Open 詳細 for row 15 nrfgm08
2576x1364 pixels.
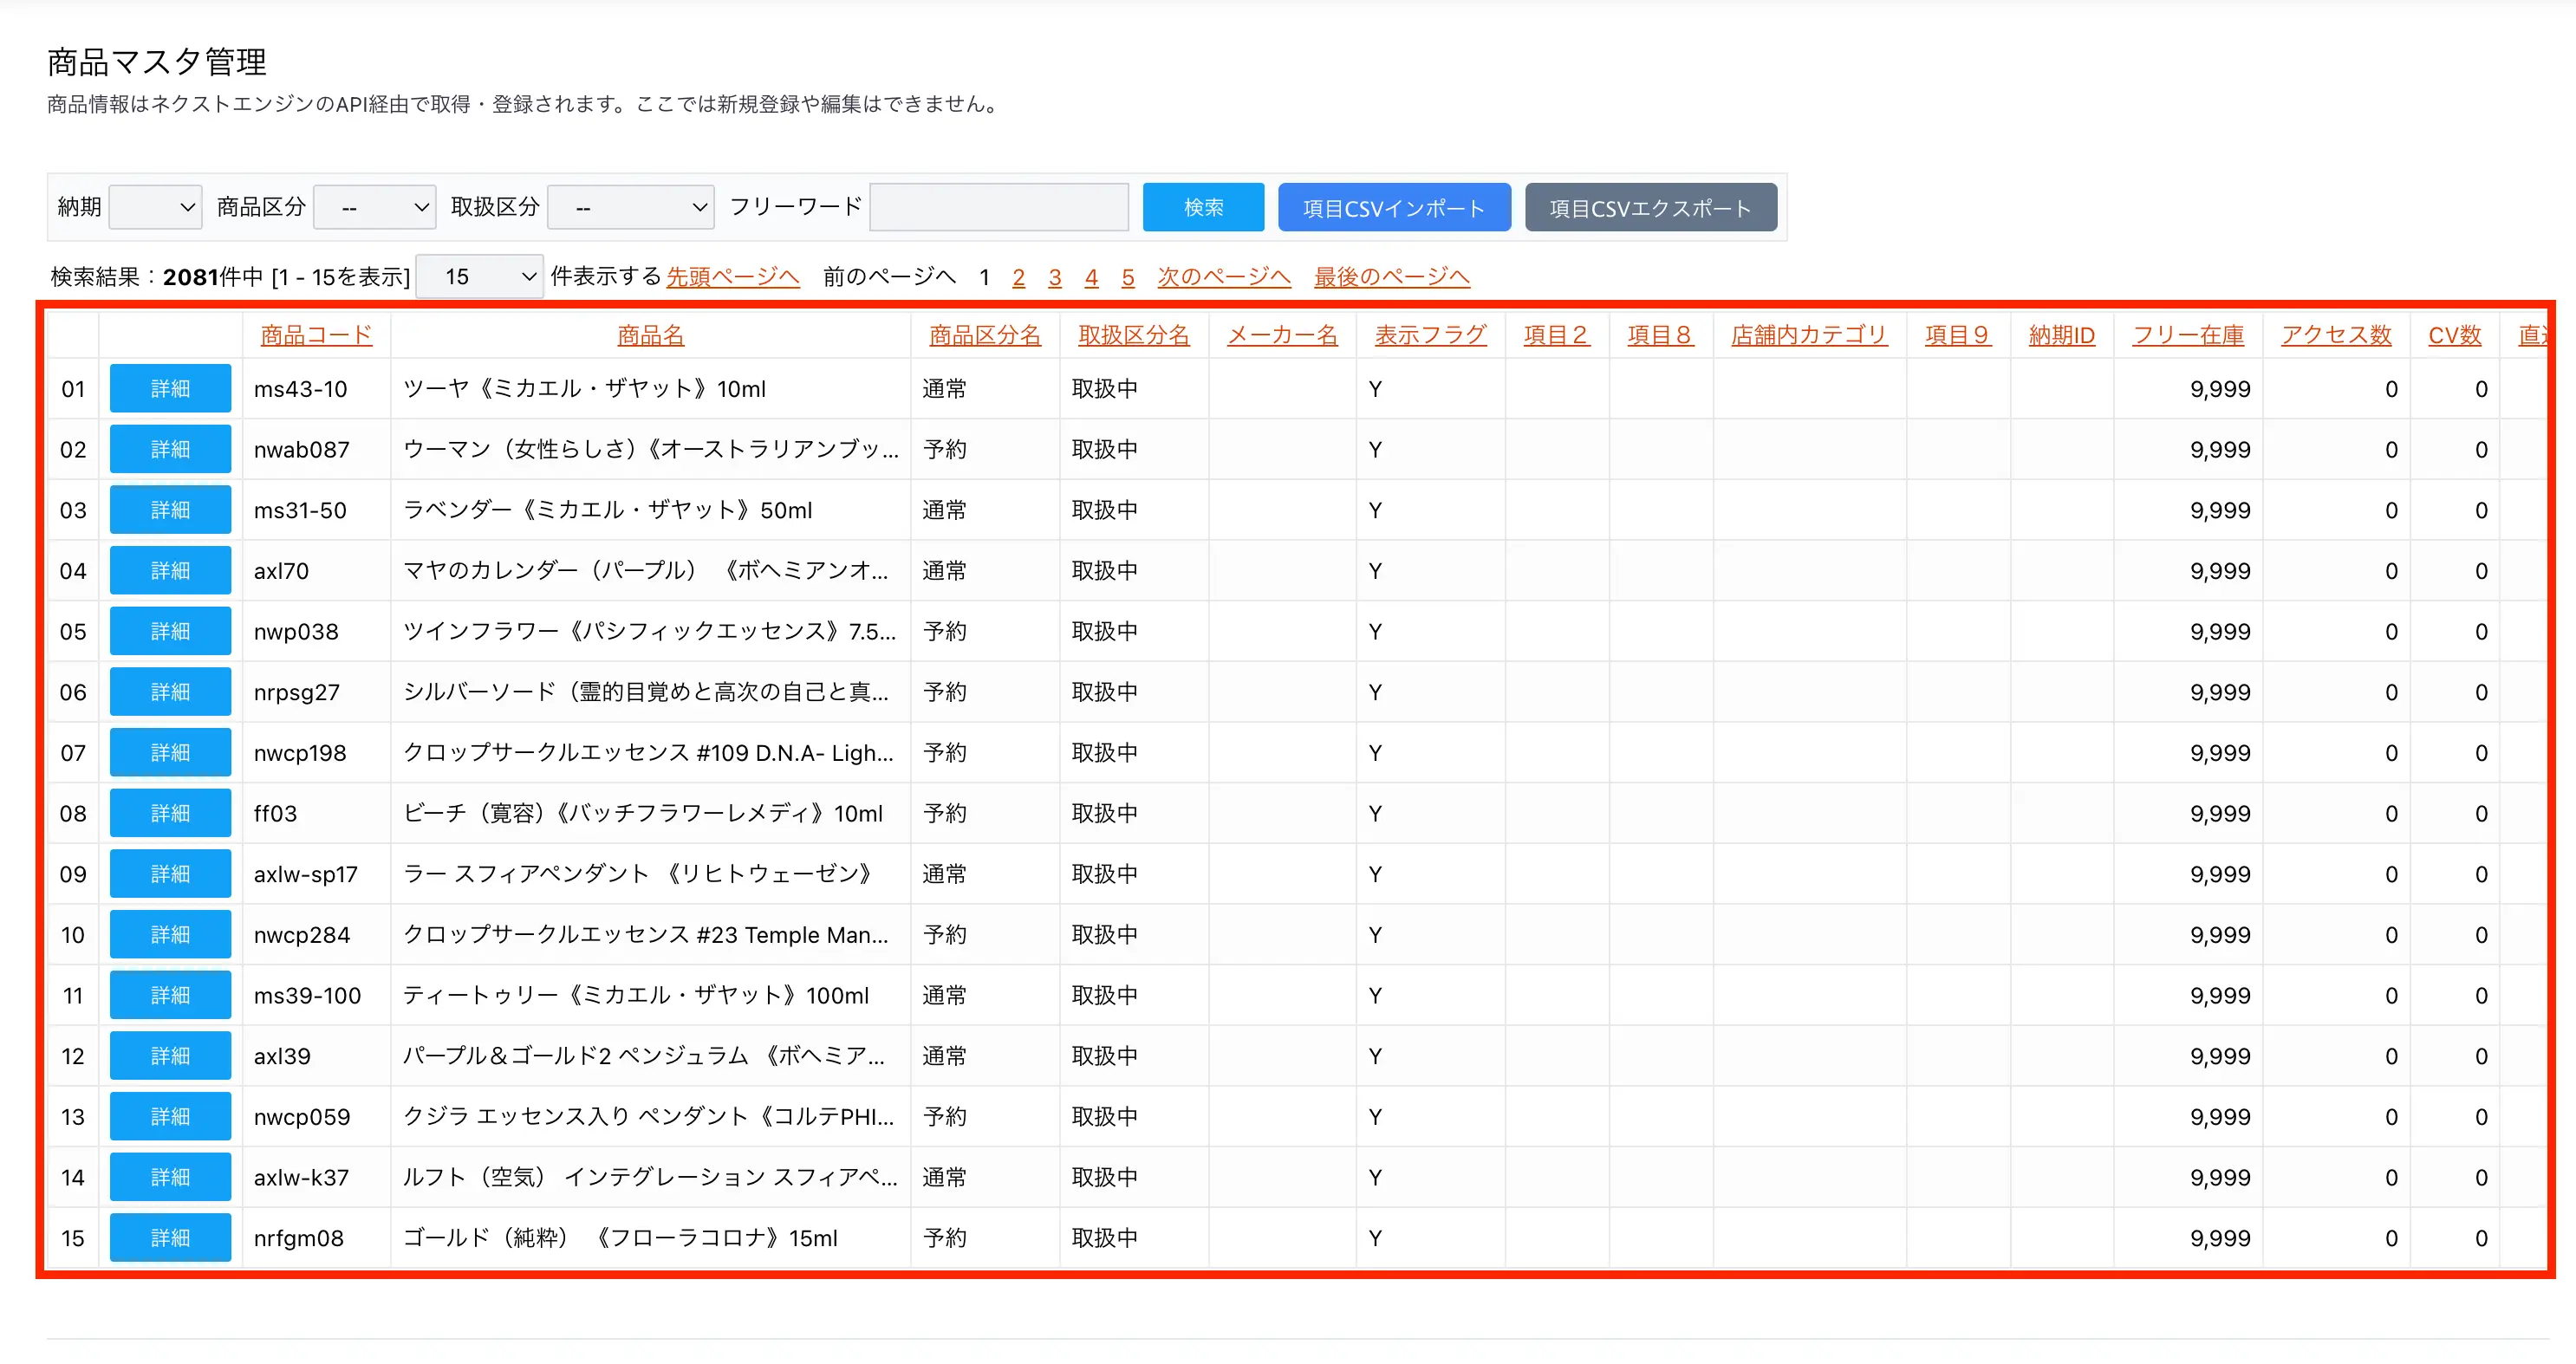pos(170,1238)
